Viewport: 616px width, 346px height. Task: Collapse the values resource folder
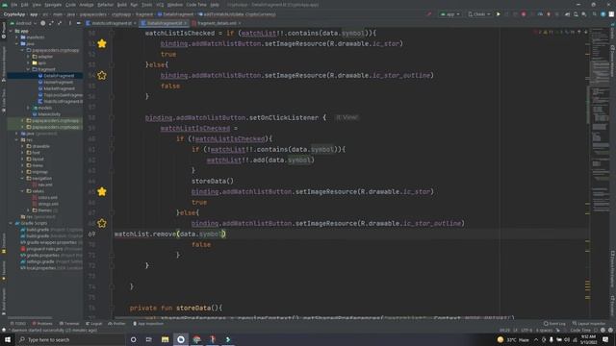(x=22, y=191)
